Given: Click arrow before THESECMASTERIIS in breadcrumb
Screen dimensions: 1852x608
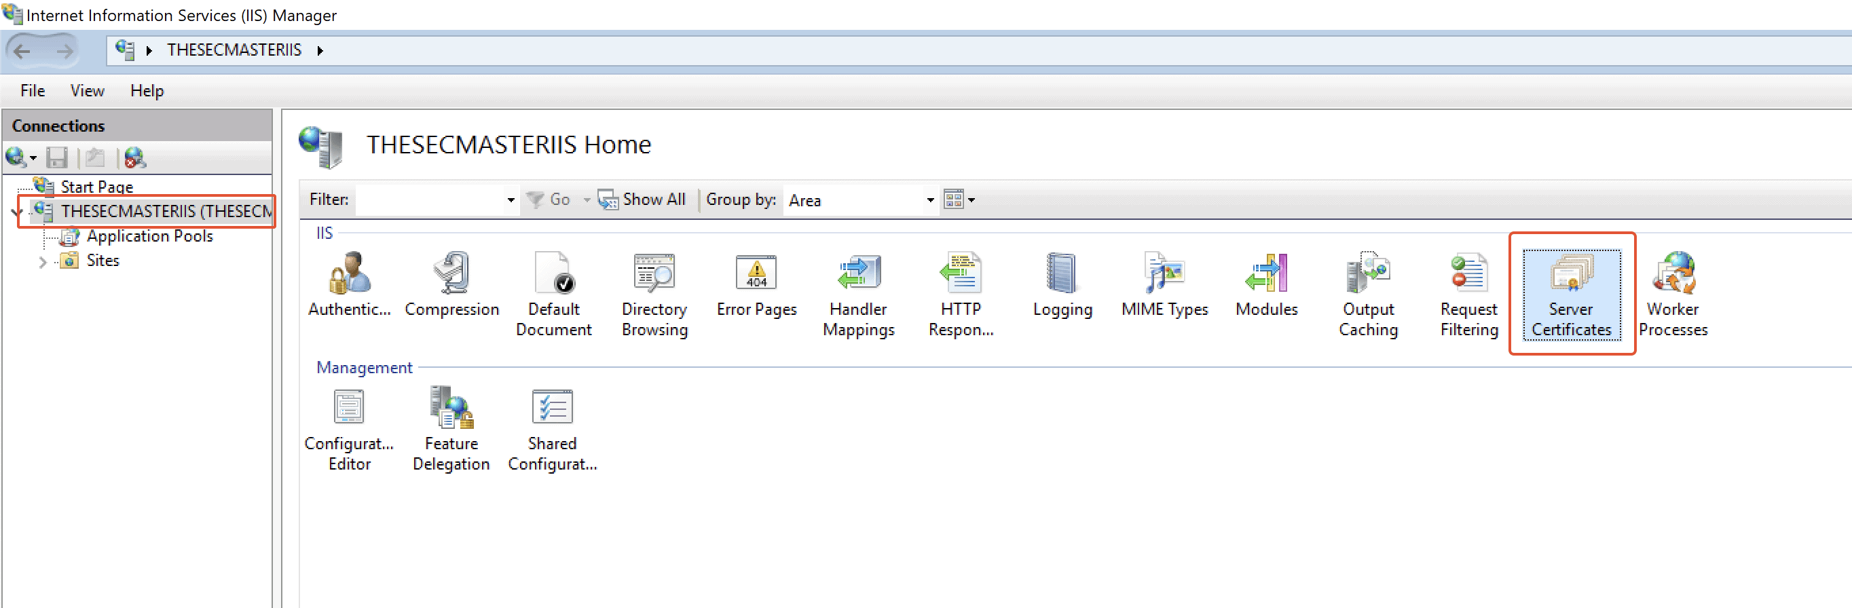Looking at the screenshot, I should (x=149, y=50).
